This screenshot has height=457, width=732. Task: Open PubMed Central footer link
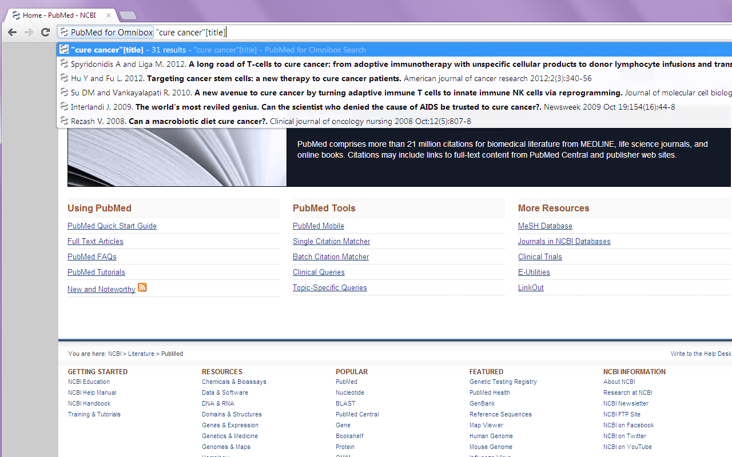357,414
